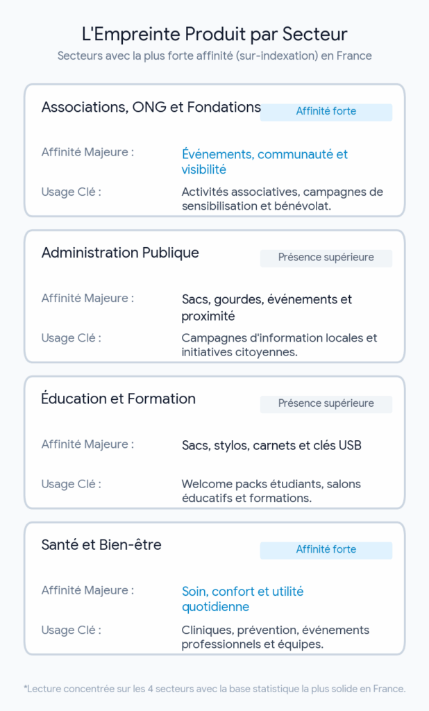Click 'Présence supérieure' badge on Éducation card
The height and width of the screenshot is (711, 429).
326,403
